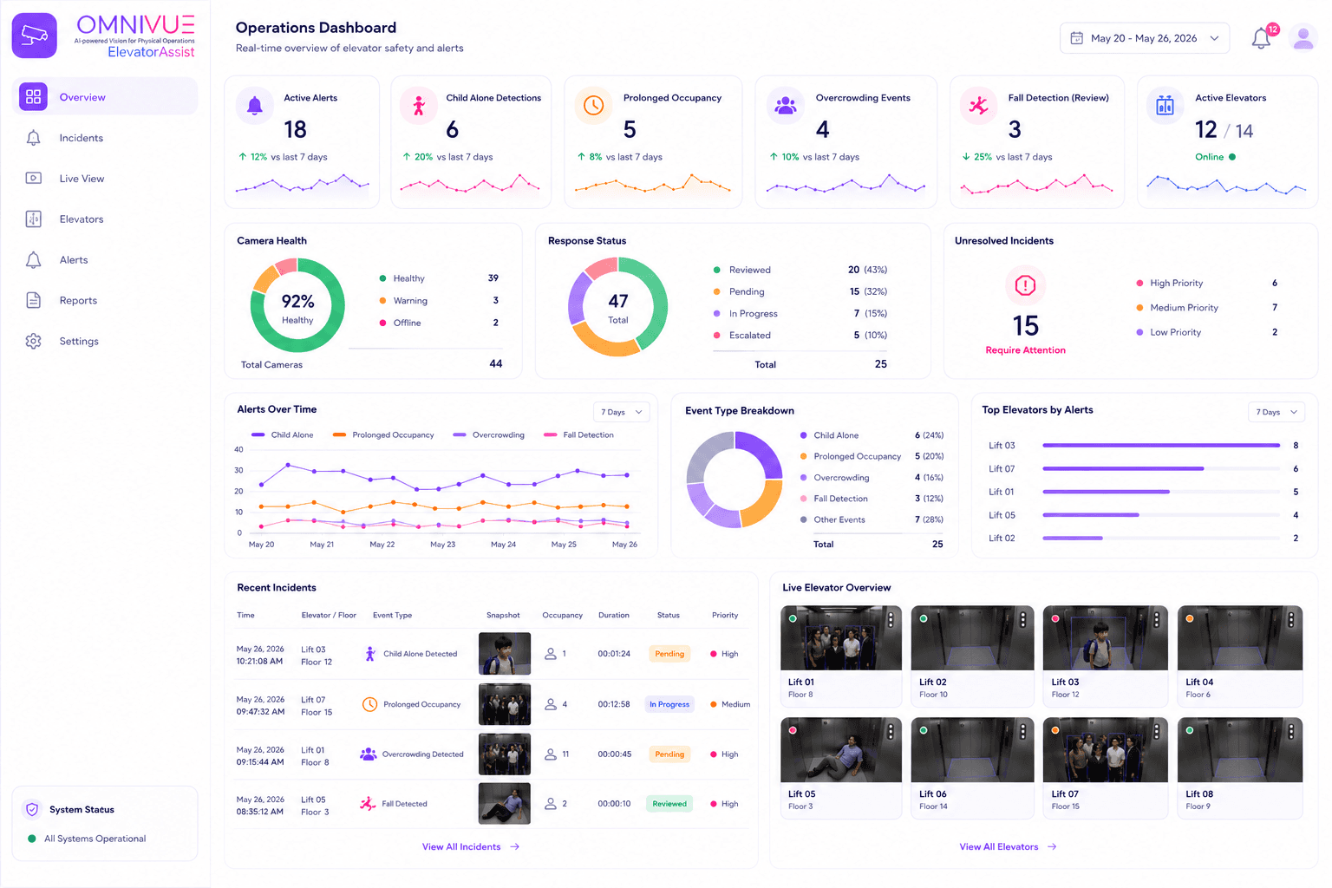Toggle Prolonged Occupancy series in legend

[383, 434]
